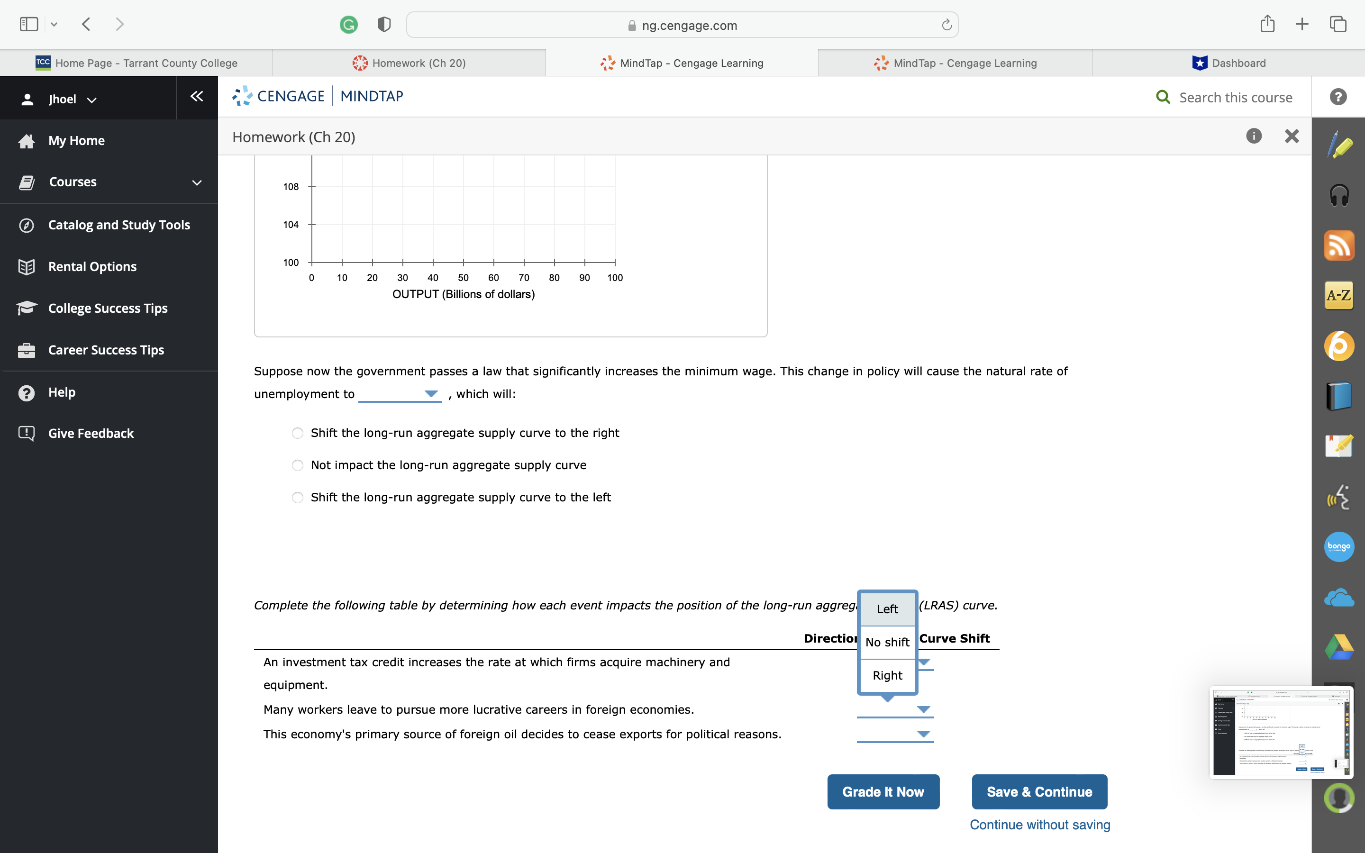Open dropdown for foreign oil exports row
Screen dimensions: 1365x853
895,734
